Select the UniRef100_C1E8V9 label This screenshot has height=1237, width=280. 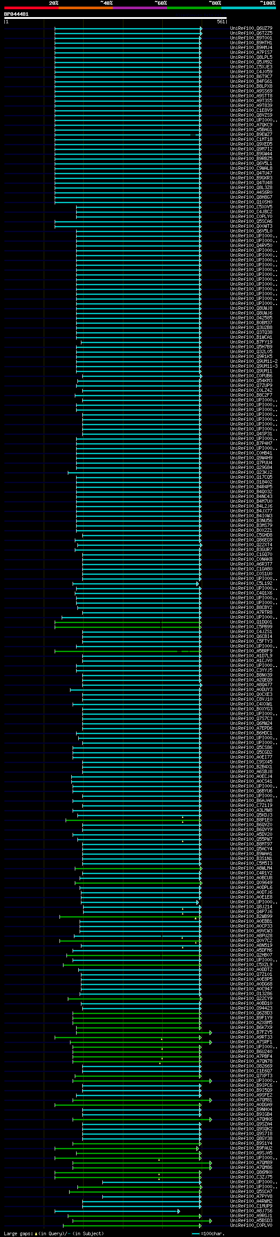(x=251, y=111)
